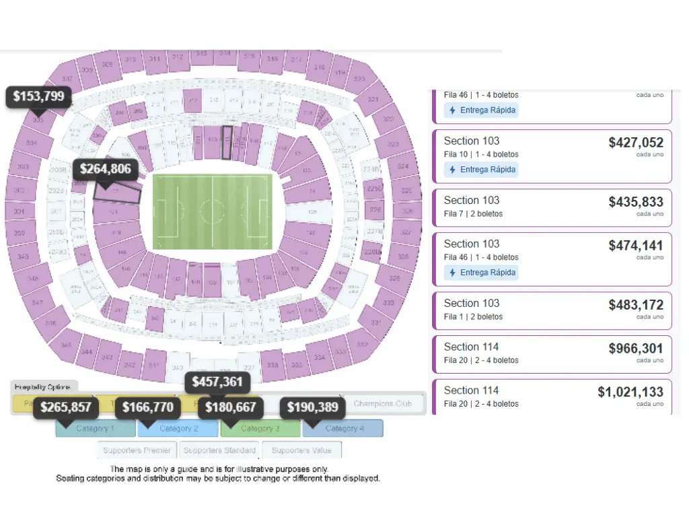
Task: Toggle the Category 4 legend filter
Action: pos(343,428)
